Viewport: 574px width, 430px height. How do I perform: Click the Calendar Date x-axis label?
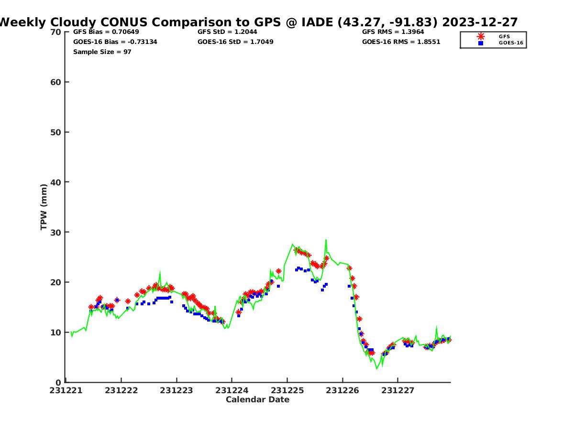click(257, 399)
